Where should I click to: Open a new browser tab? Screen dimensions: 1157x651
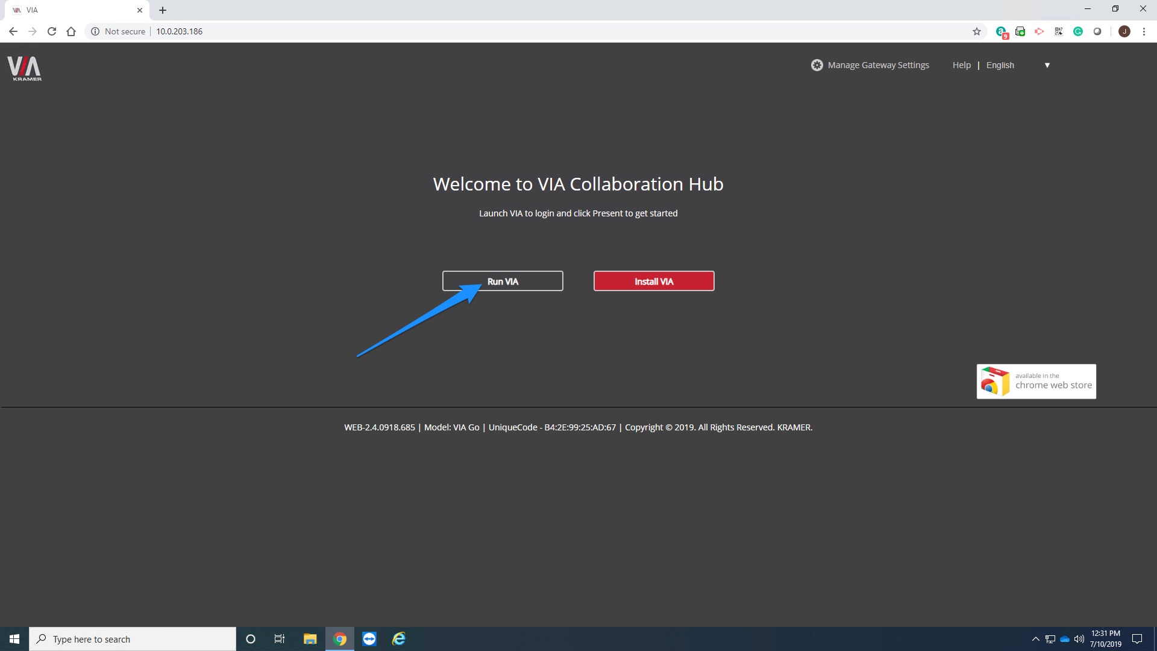click(163, 10)
